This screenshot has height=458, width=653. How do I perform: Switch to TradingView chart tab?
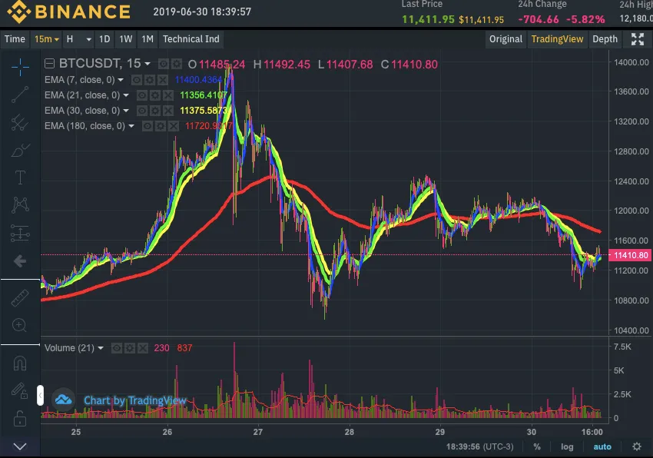click(x=557, y=39)
